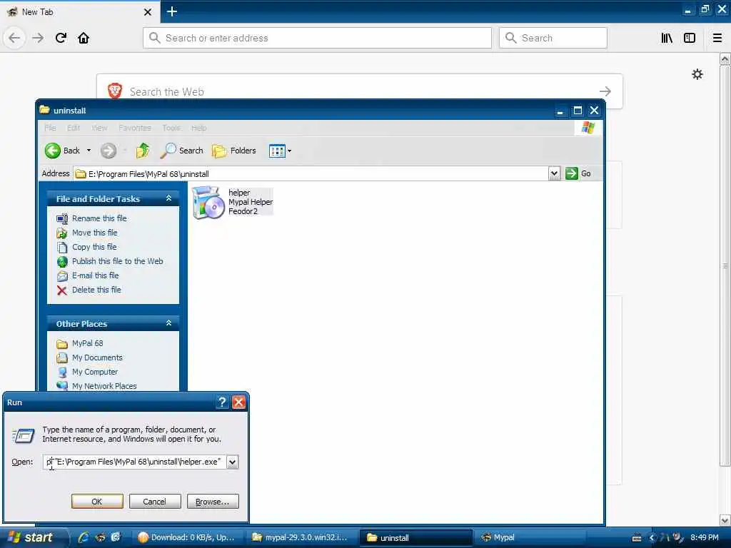Open My Network Places link
Viewport: 731px width, 548px height.
coord(104,386)
